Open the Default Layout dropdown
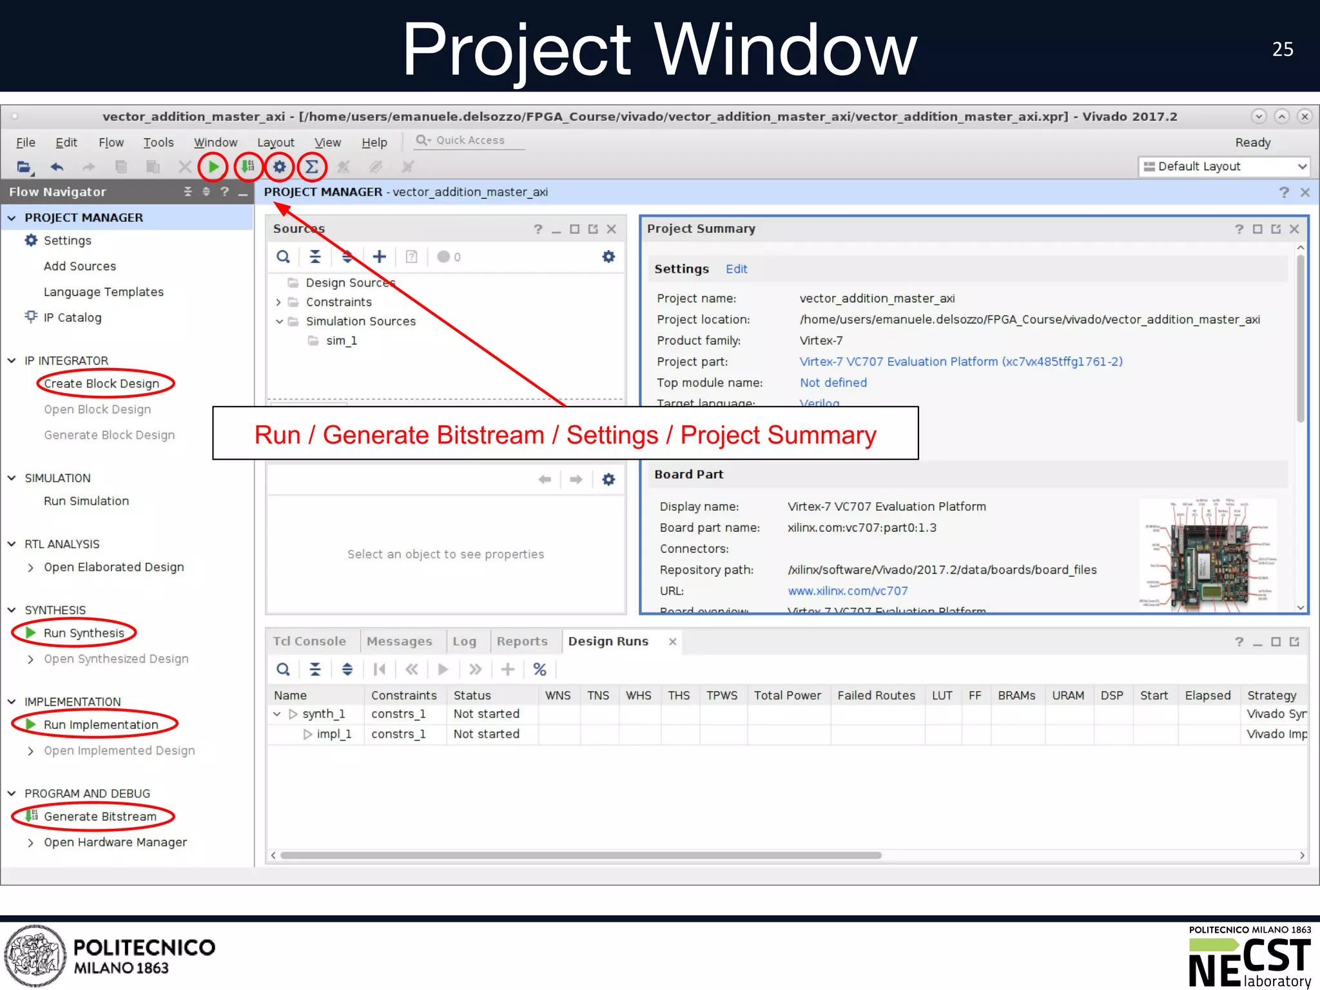Screen dimensions: 1320x990 click(1224, 166)
